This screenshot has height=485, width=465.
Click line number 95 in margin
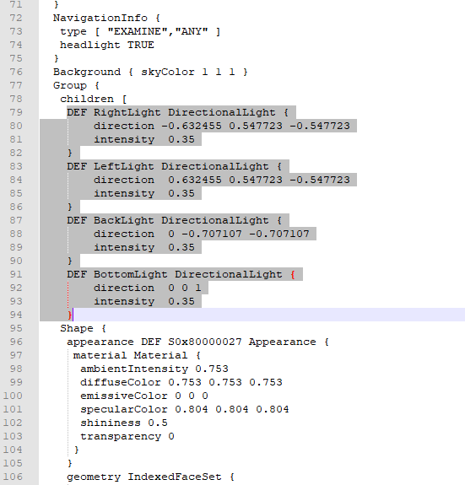click(x=16, y=328)
